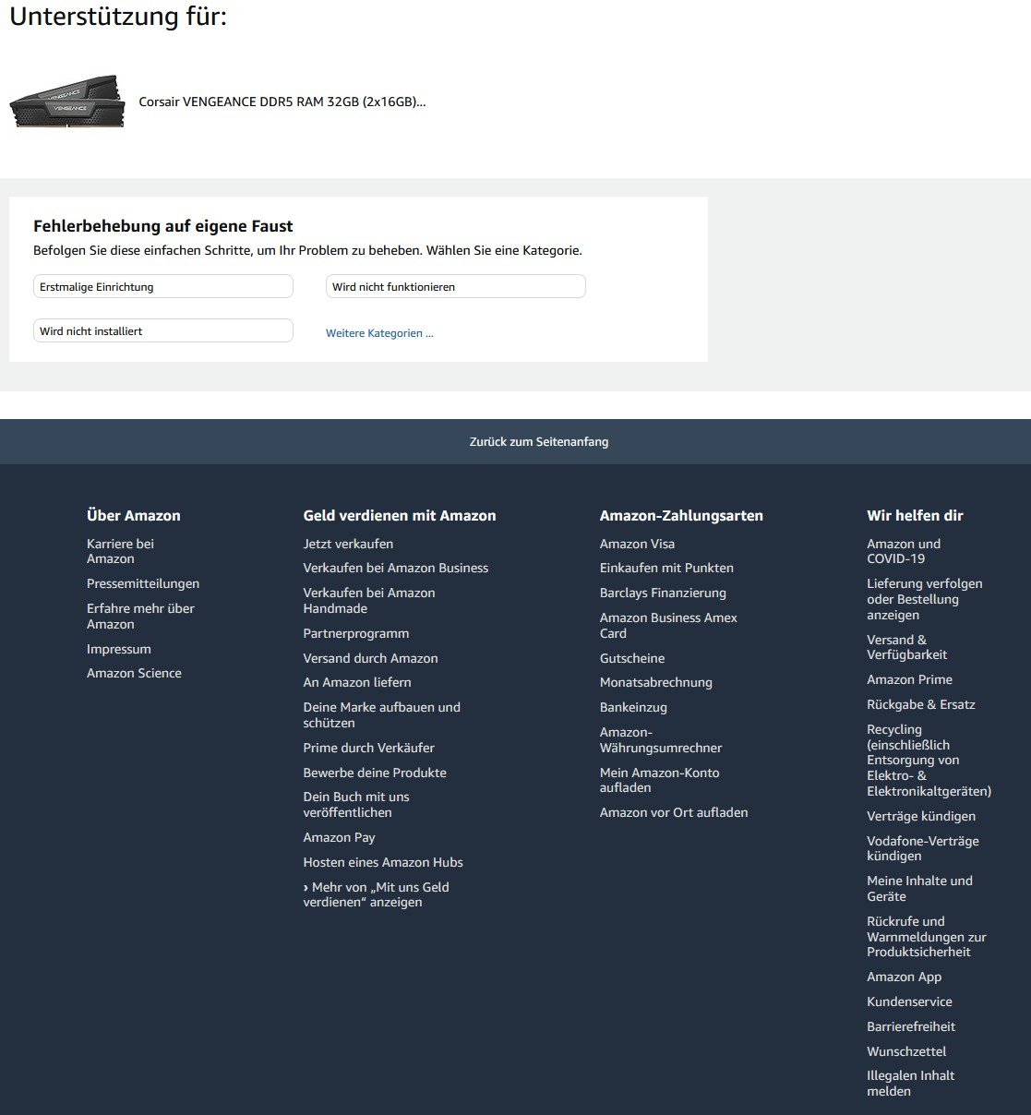Open Lieferung verfolgen oder Bestellung anzeigen
This screenshot has height=1115, width=1031.
(x=925, y=599)
